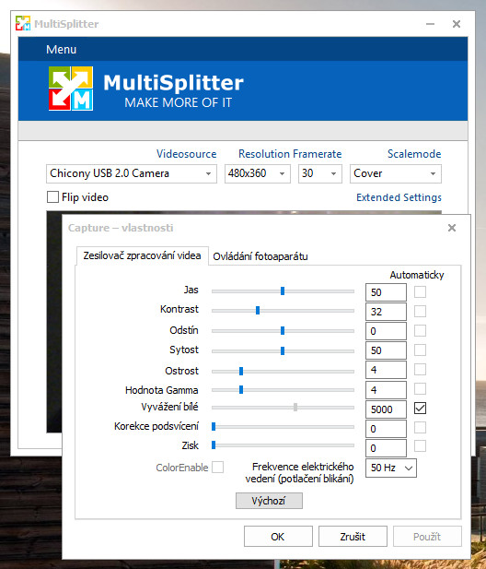This screenshot has height=569, width=486.
Task: Click the Jas value field showing 50
Action: [386, 292]
